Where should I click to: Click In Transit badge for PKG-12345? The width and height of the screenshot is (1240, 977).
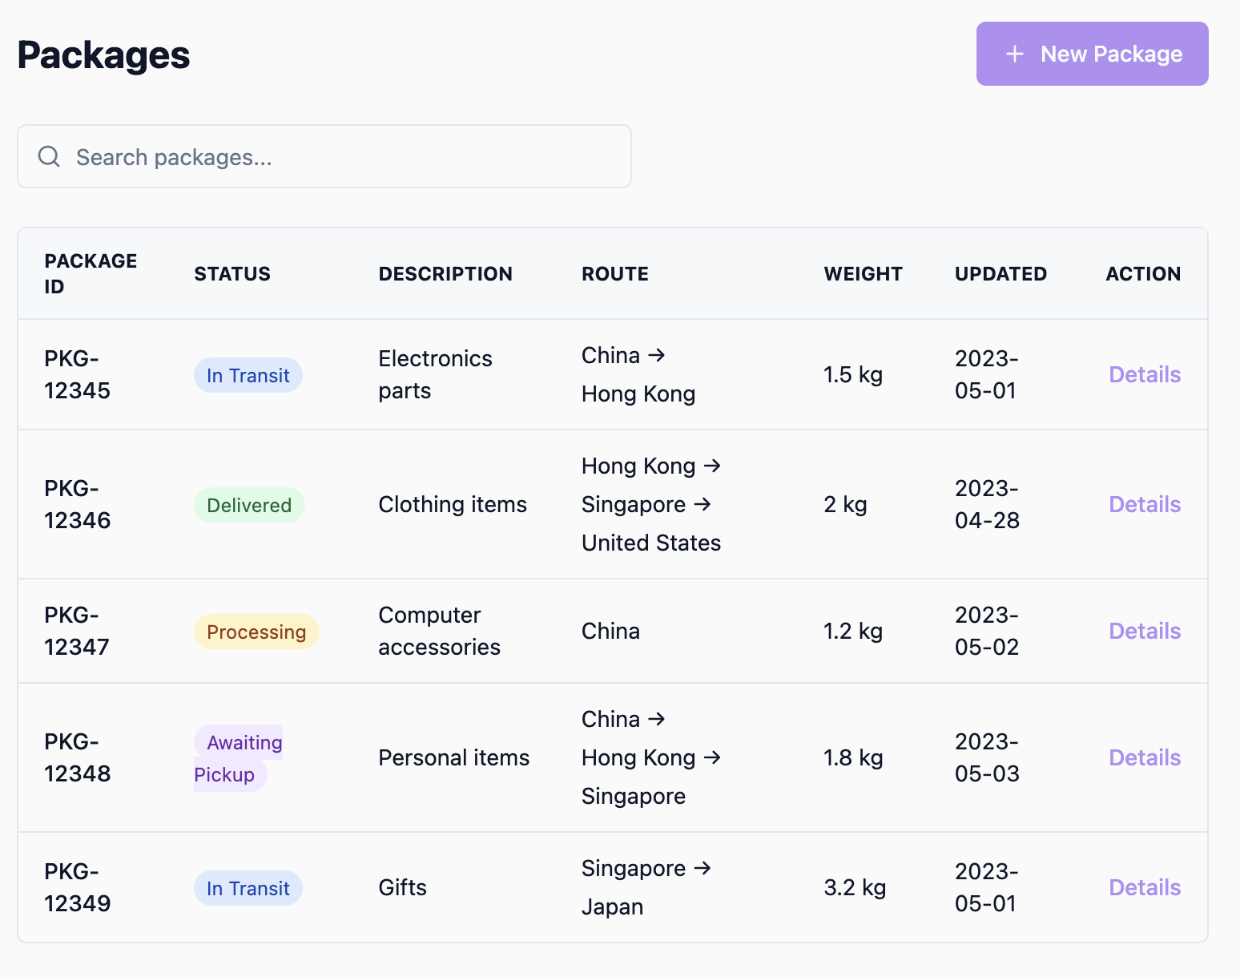[x=248, y=375]
